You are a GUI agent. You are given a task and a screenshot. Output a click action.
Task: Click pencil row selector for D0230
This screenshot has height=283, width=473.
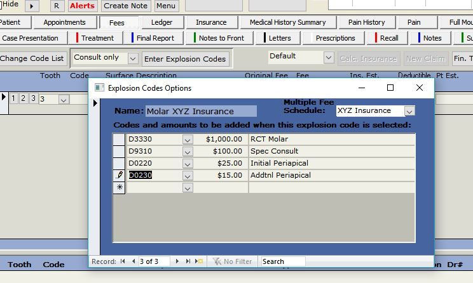[119, 175]
